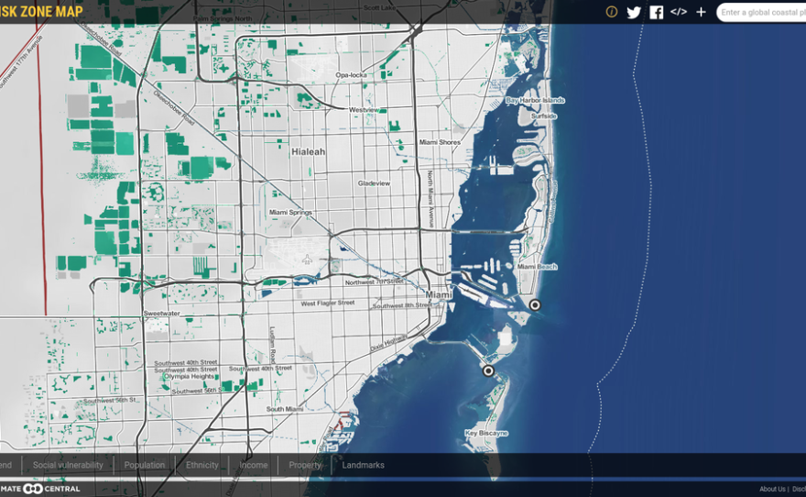This screenshot has height=497, width=806.
Task: Click the Miami Shores label
Action: [x=440, y=142]
